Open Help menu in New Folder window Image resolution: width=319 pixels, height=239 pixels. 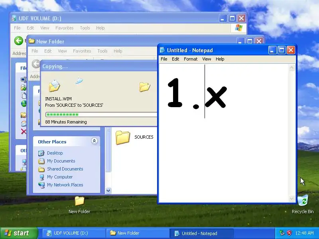click(x=118, y=51)
